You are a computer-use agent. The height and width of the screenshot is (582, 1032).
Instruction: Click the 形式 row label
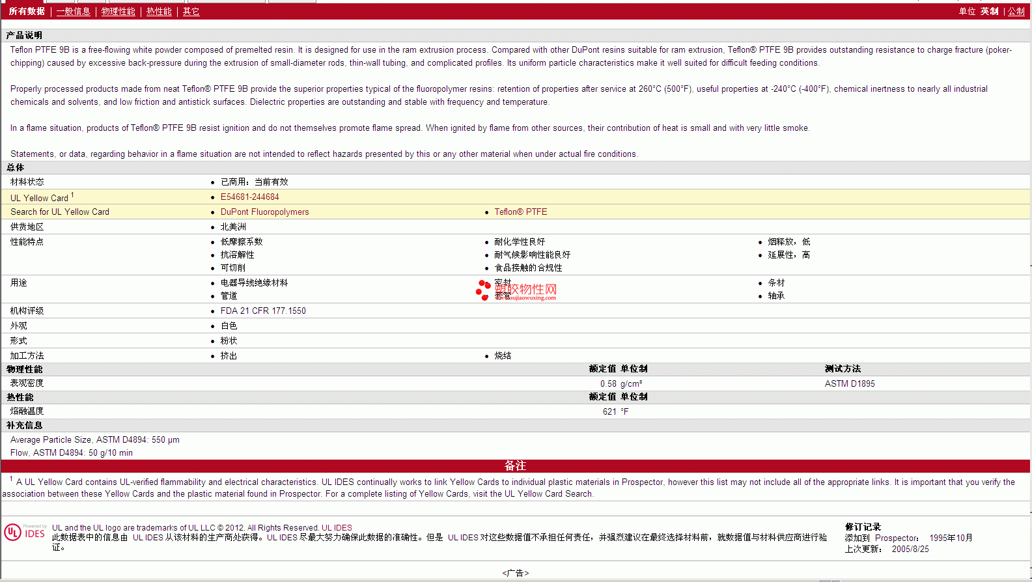click(x=19, y=341)
